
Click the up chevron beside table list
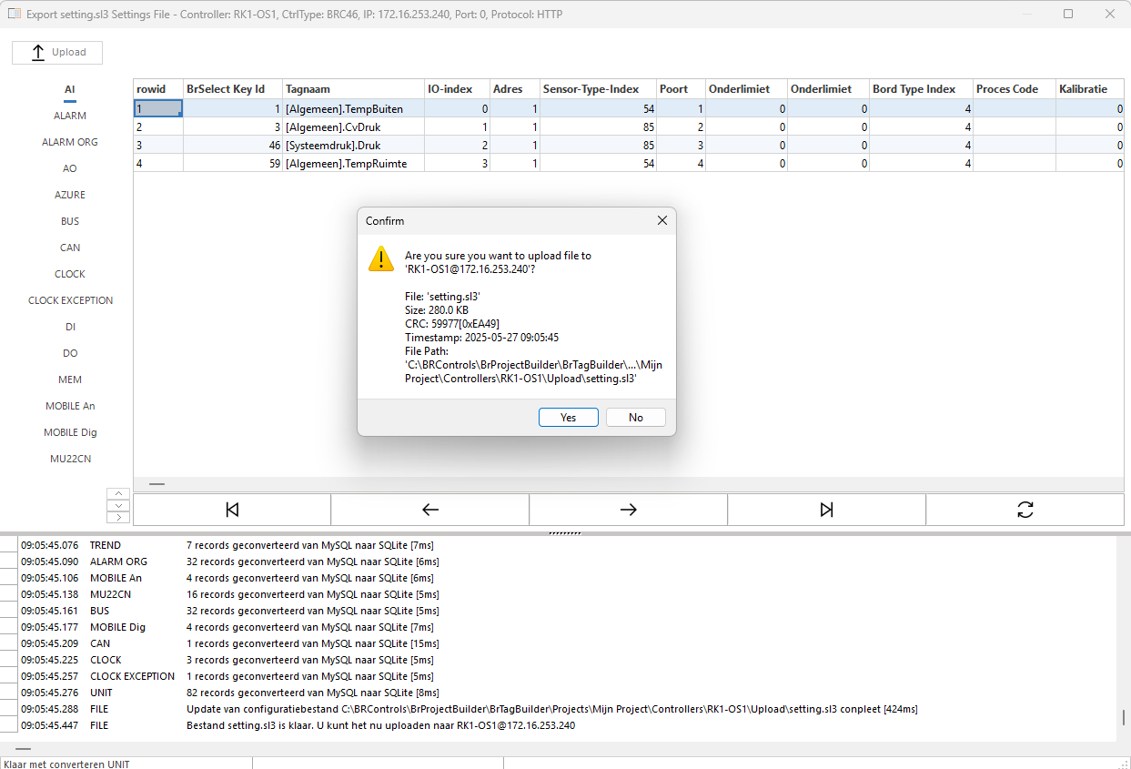coord(118,493)
